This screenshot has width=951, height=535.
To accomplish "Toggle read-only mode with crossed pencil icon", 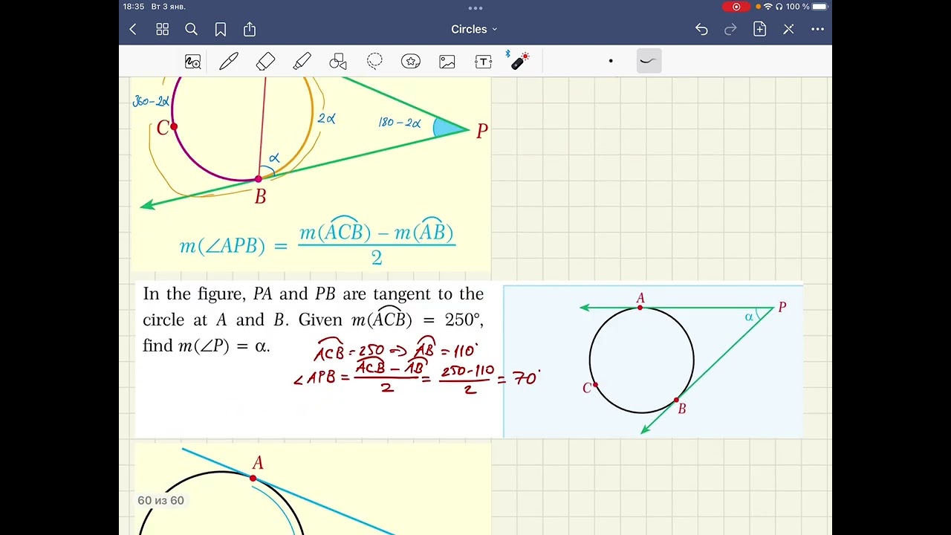I will tap(788, 29).
